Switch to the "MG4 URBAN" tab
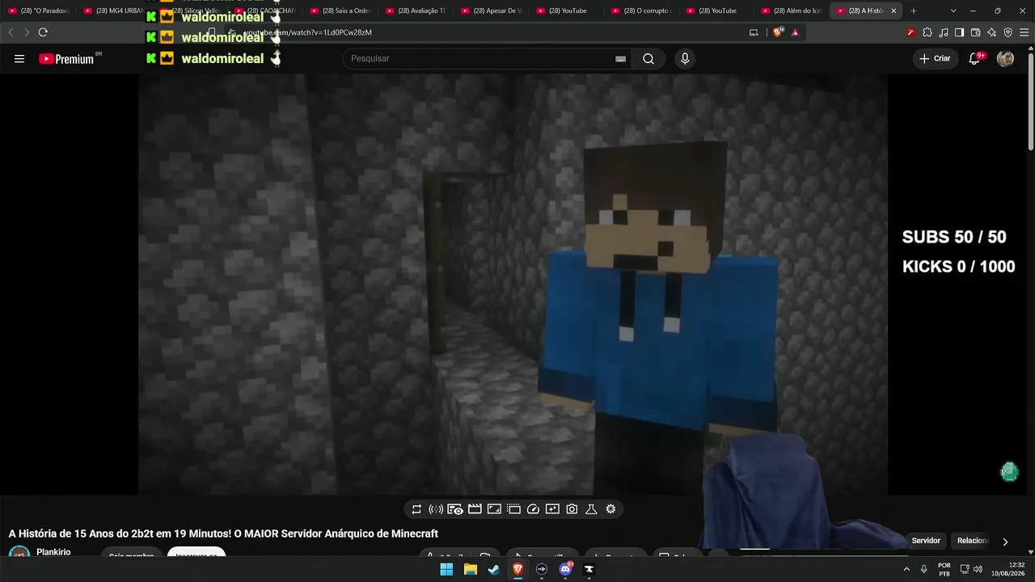The width and height of the screenshot is (1035, 582). point(113,11)
